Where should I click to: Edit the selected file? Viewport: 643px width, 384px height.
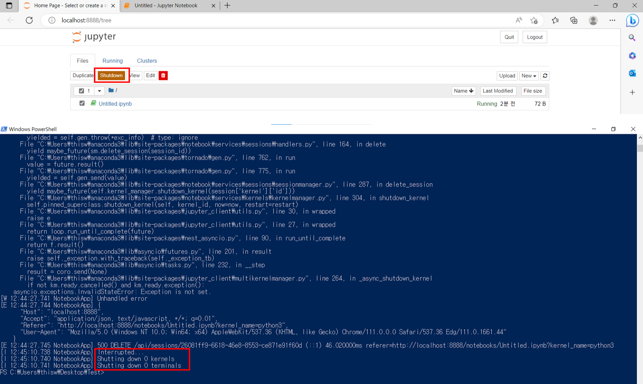[x=150, y=76]
